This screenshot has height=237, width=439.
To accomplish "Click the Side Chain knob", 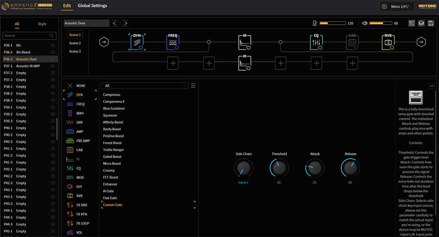I will (x=244, y=168).
